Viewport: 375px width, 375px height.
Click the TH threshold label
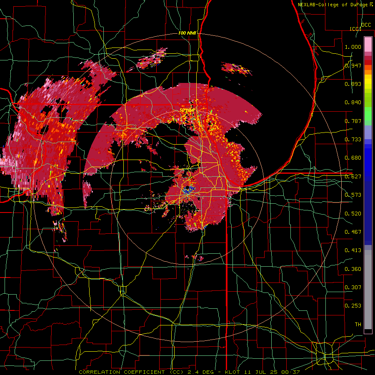[358, 325]
